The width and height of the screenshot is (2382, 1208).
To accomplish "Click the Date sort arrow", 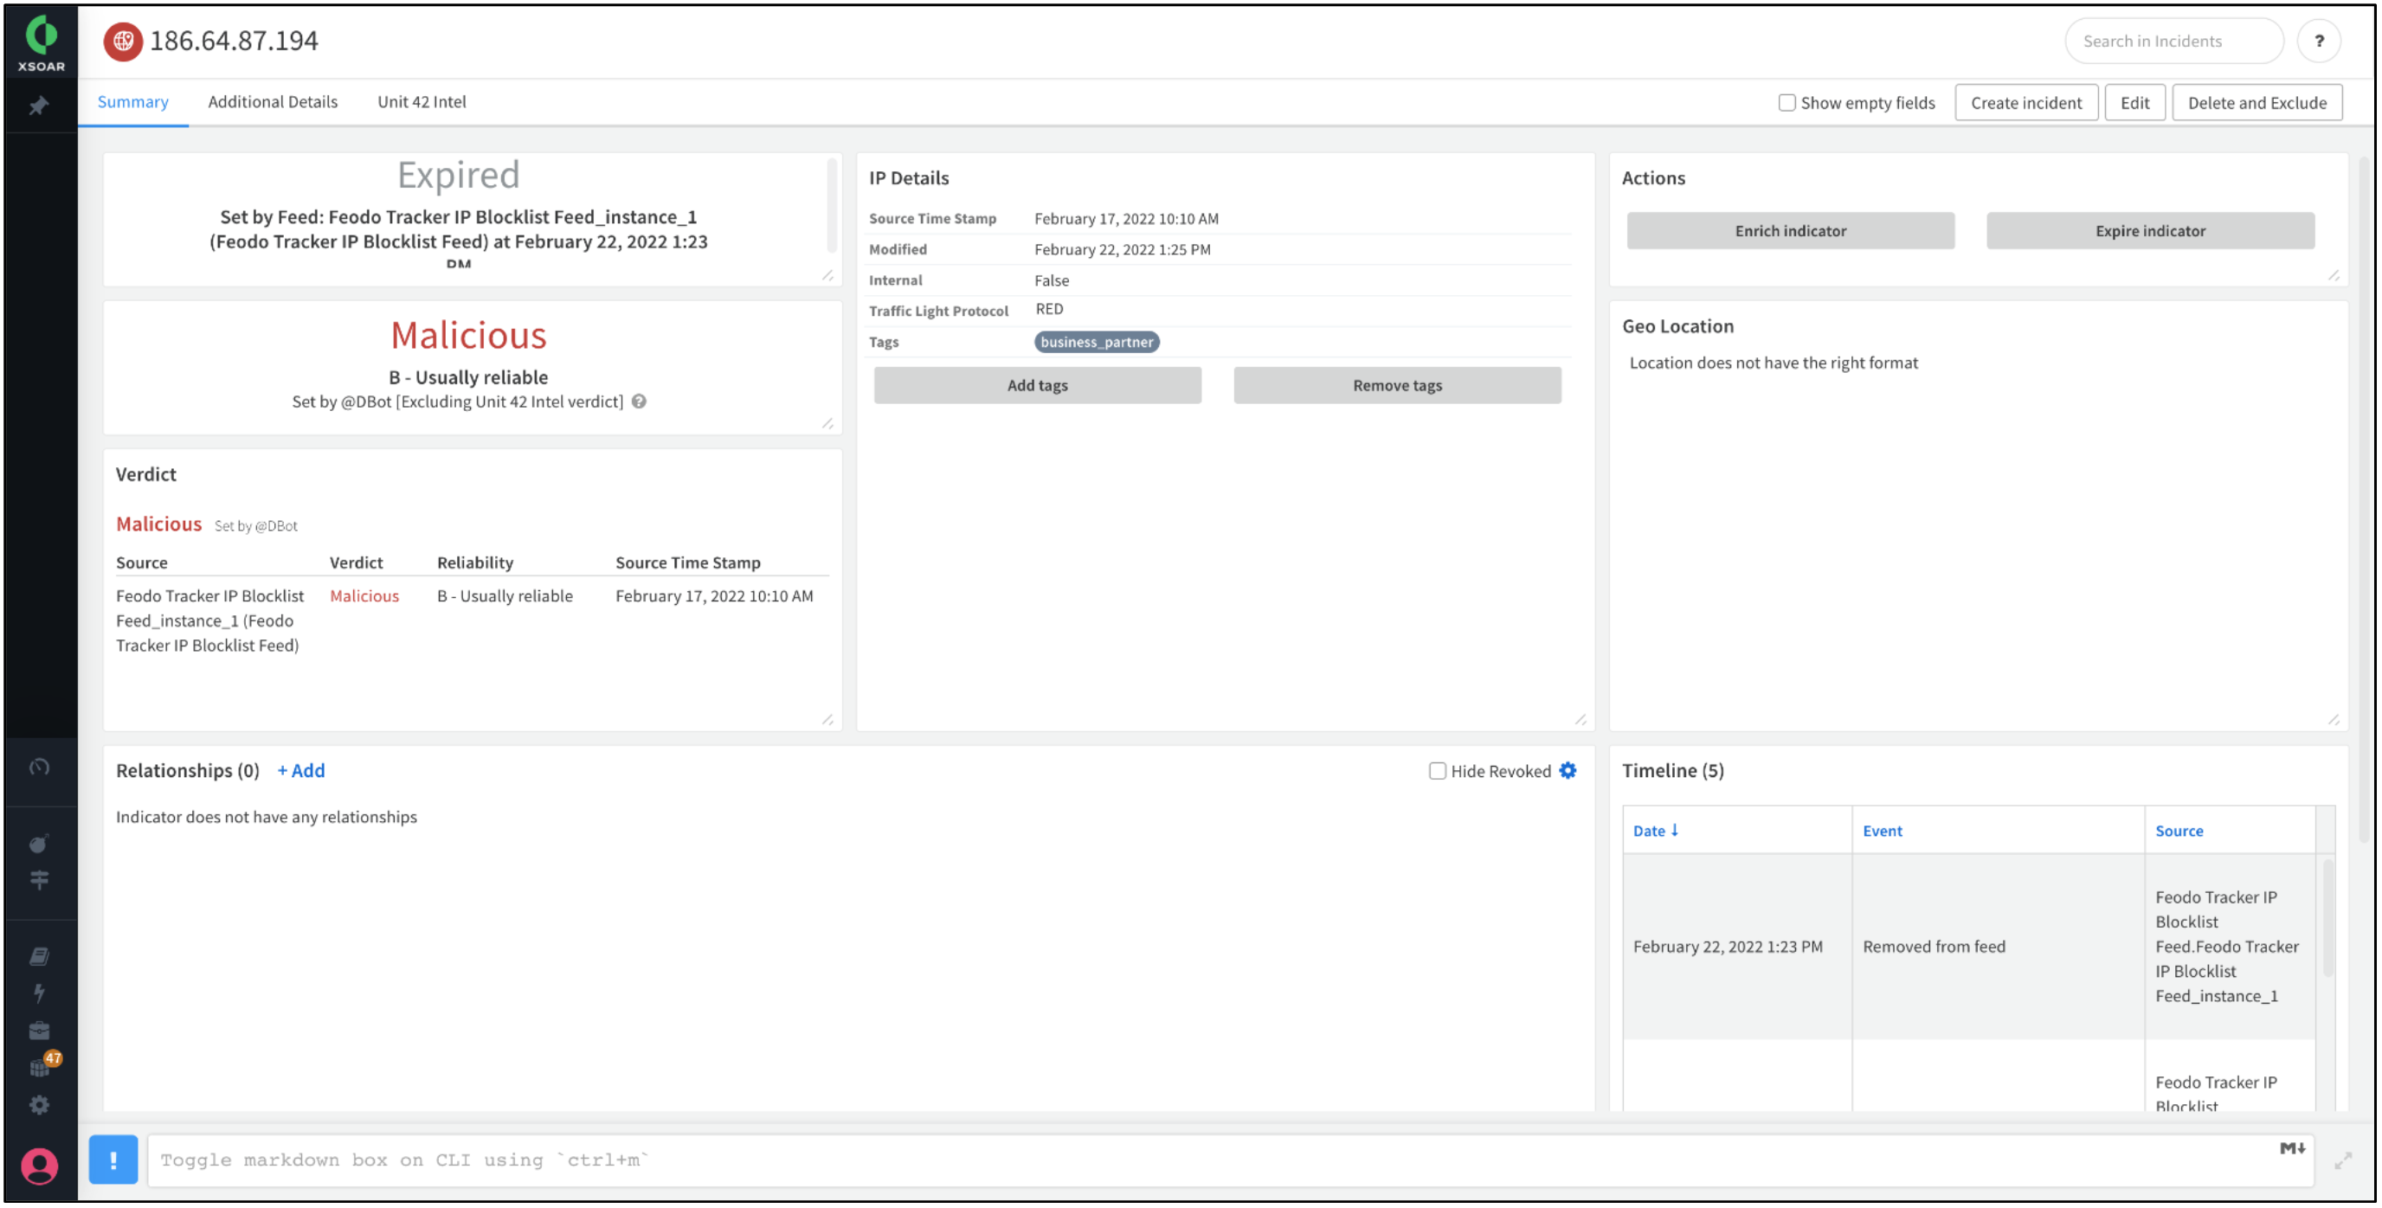I will pos(1676,831).
